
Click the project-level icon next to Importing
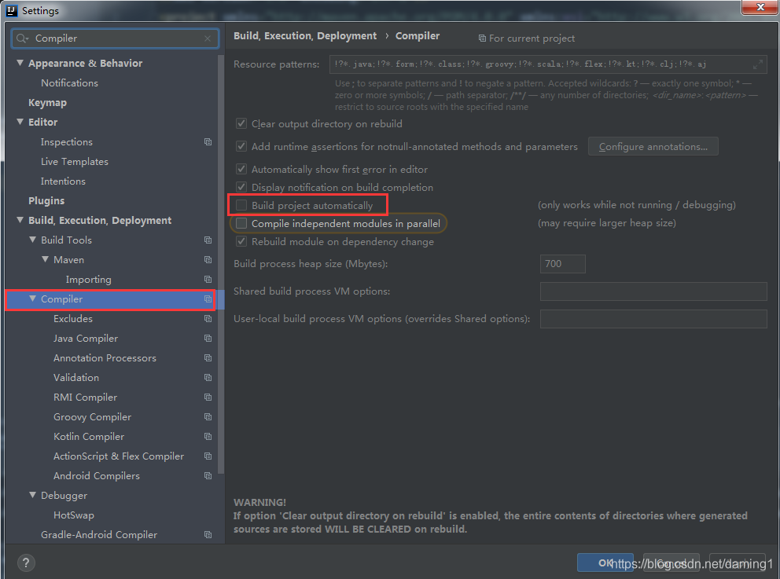point(208,280)
